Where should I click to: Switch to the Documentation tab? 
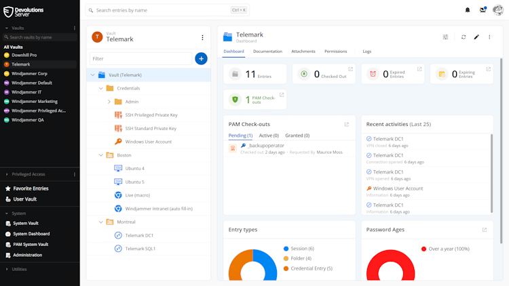click(x=267, y=52)
